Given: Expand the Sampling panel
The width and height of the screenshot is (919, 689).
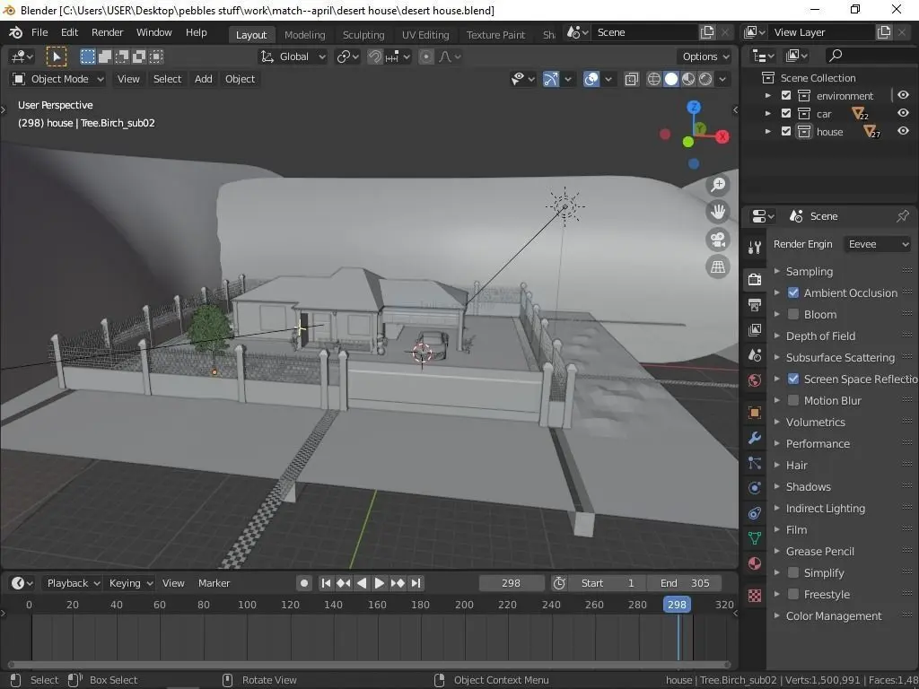Looking at the screenshot, I should (809, 271).
